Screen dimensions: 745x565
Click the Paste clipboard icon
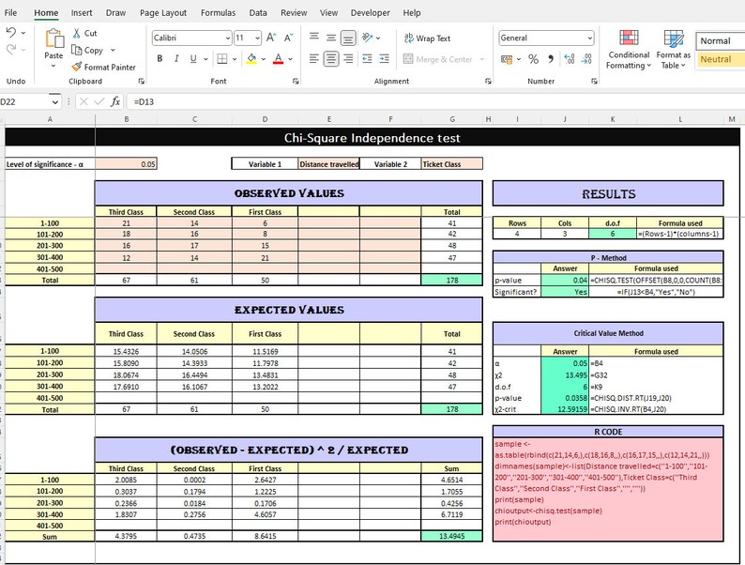tap(53, 39)
